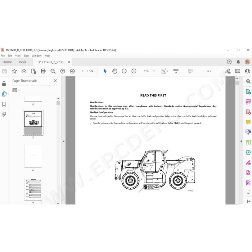Expand the fit page options arrow

(x=167, y=71)
